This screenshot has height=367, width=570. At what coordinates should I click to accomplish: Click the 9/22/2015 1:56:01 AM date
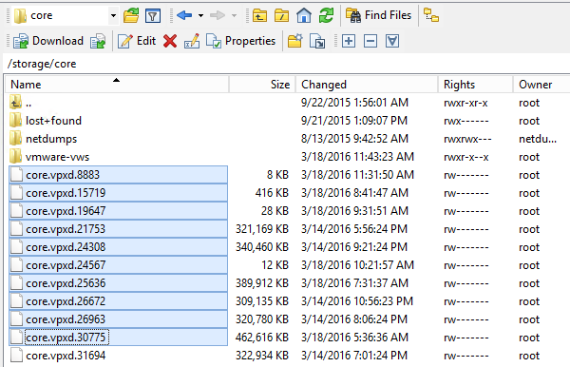pos(354,103)
